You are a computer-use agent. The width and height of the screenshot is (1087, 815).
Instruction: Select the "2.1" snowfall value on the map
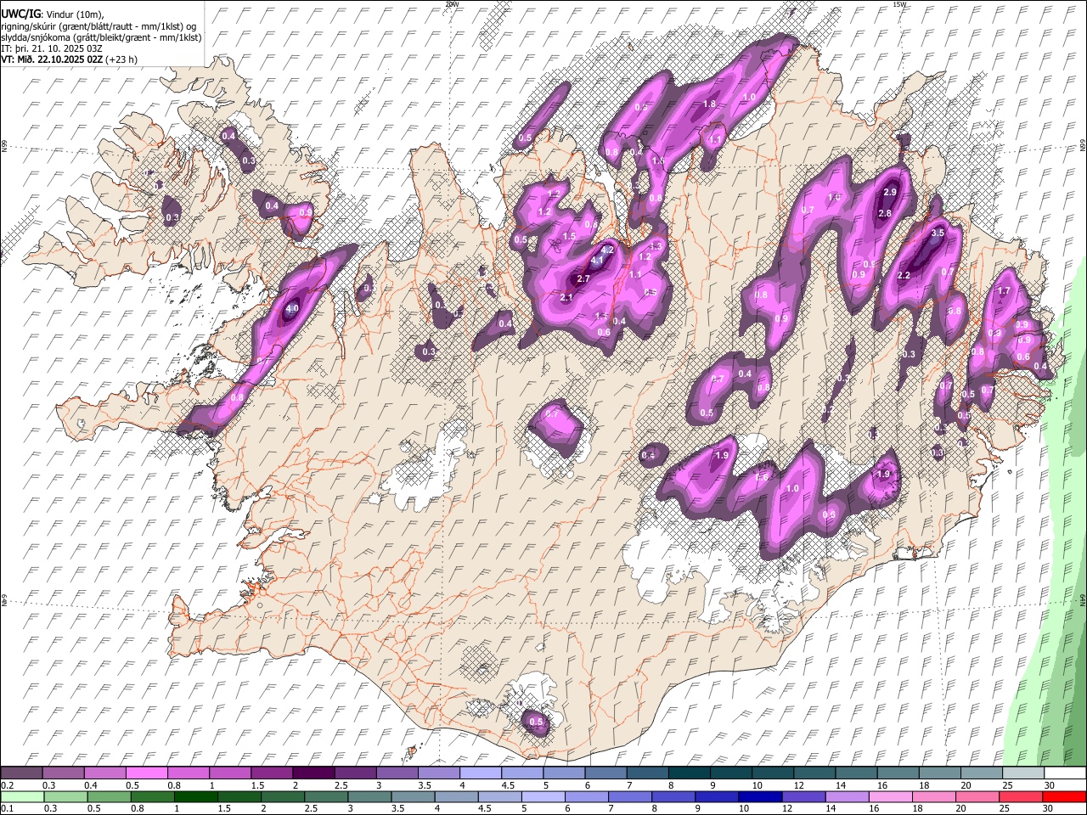coord(566,297)
